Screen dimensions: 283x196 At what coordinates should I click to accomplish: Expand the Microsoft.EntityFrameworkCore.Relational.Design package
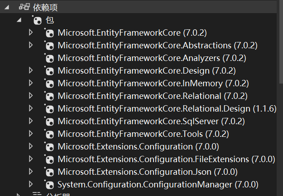click(31, 108)
